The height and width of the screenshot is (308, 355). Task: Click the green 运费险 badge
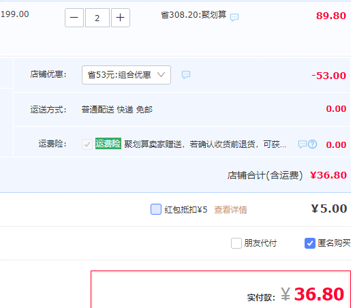pos(108,144)
